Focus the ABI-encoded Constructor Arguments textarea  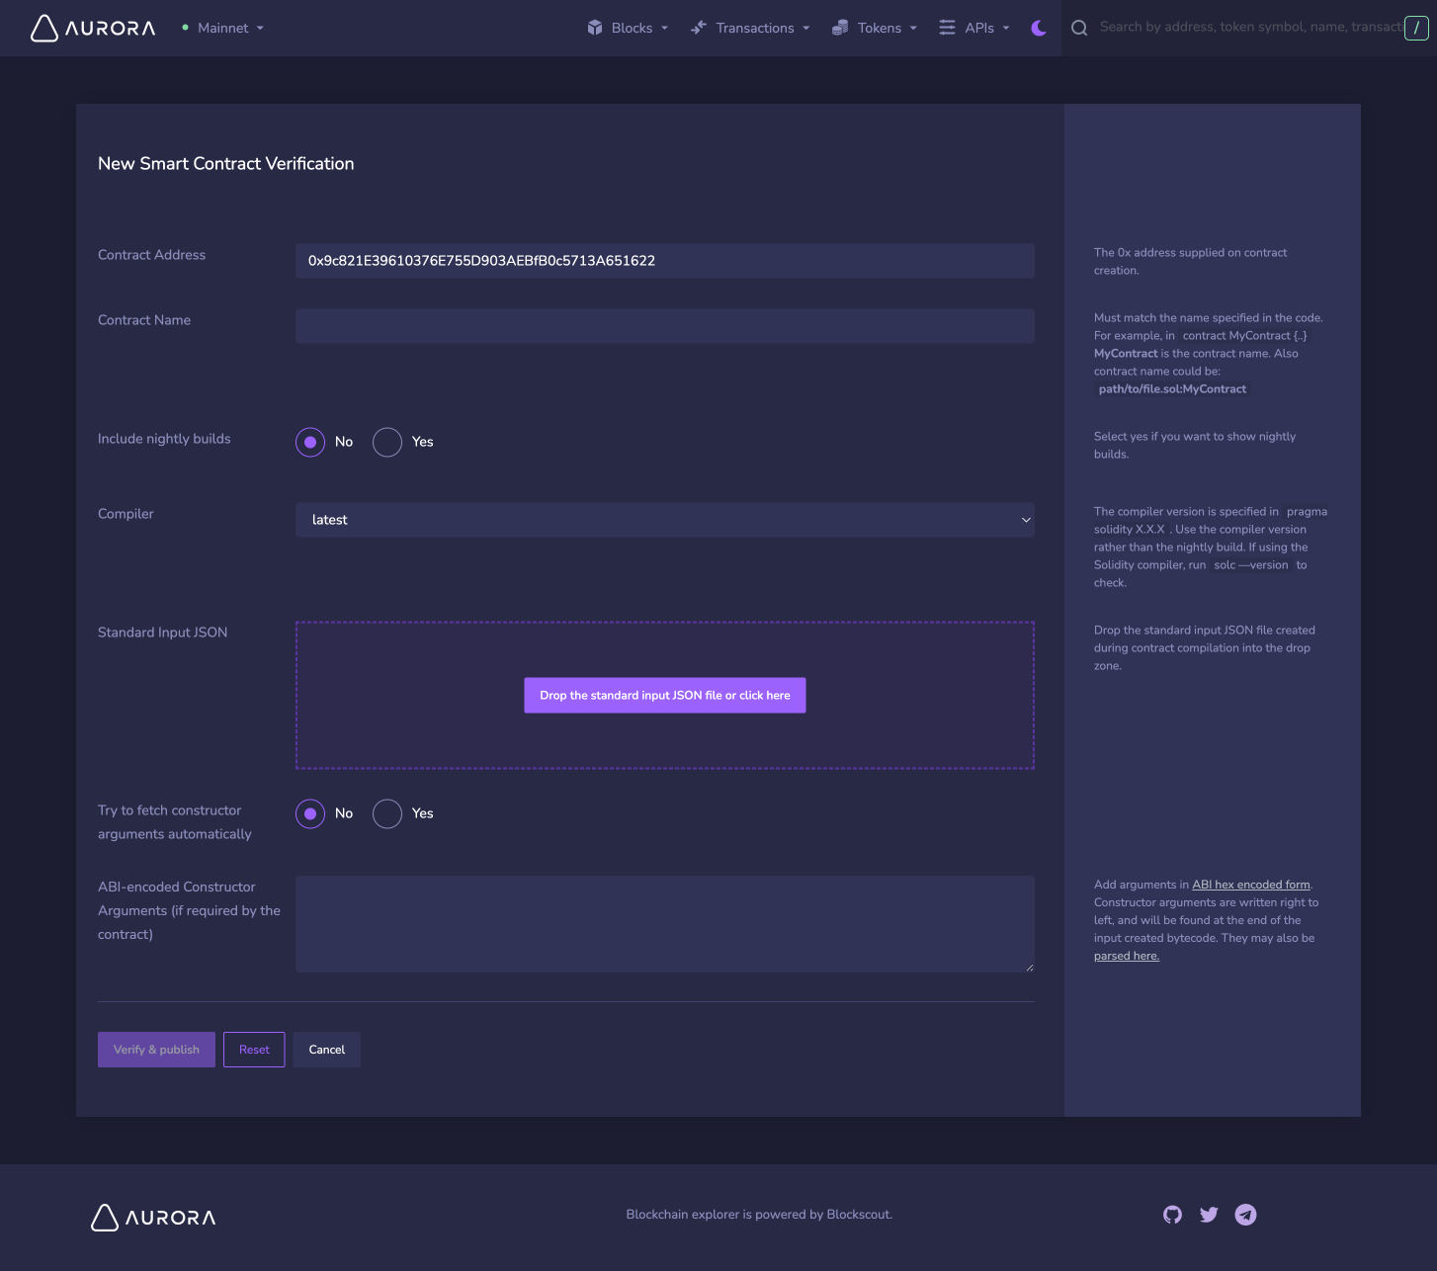[x=665, y=924]
